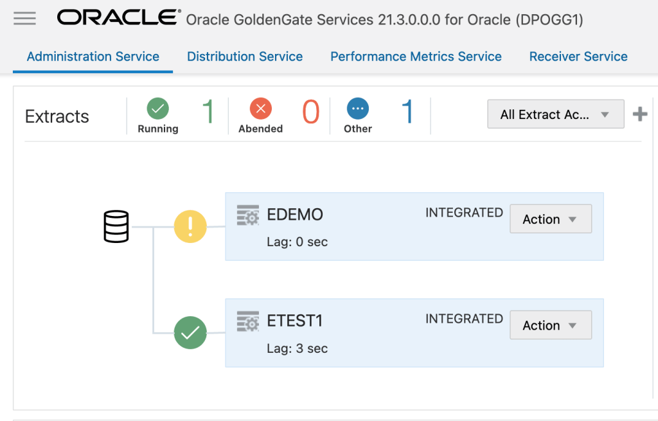Image resolution: width=658 pixels, height=421 pixels.
Task: Click the ETEST1 extract gear icon
Action: click(248, 321)
